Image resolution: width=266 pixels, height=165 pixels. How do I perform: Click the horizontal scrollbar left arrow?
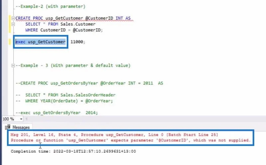point(26,119)
